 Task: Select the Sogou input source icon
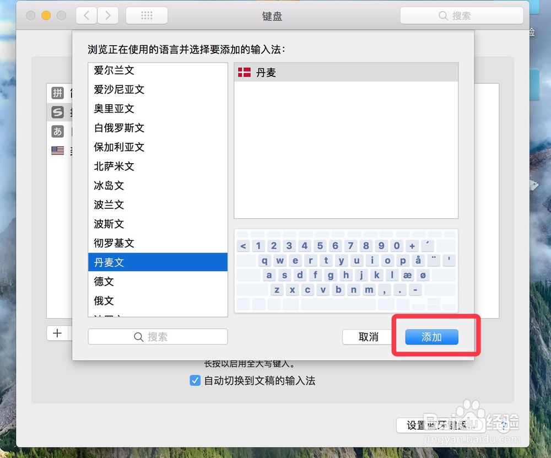[57, 112]
